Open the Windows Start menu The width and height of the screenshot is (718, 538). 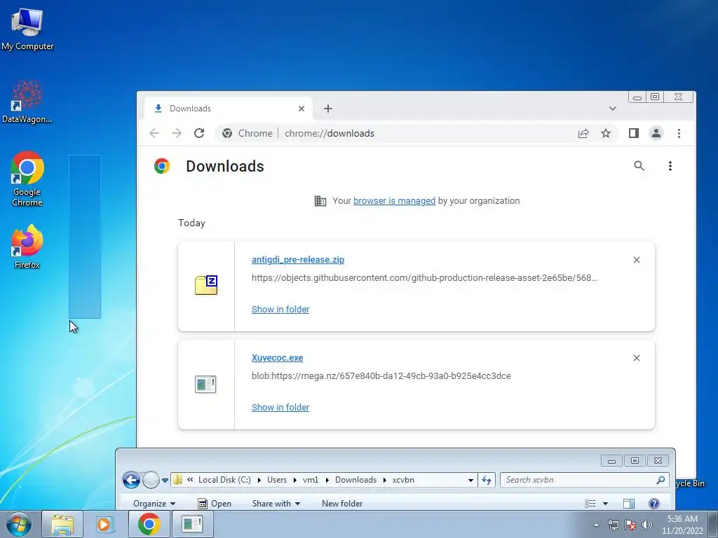coord(18,524)
